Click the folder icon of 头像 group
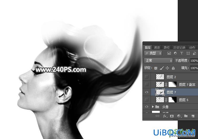The height and width of the screenshot is (139, 198). [157, 107]
